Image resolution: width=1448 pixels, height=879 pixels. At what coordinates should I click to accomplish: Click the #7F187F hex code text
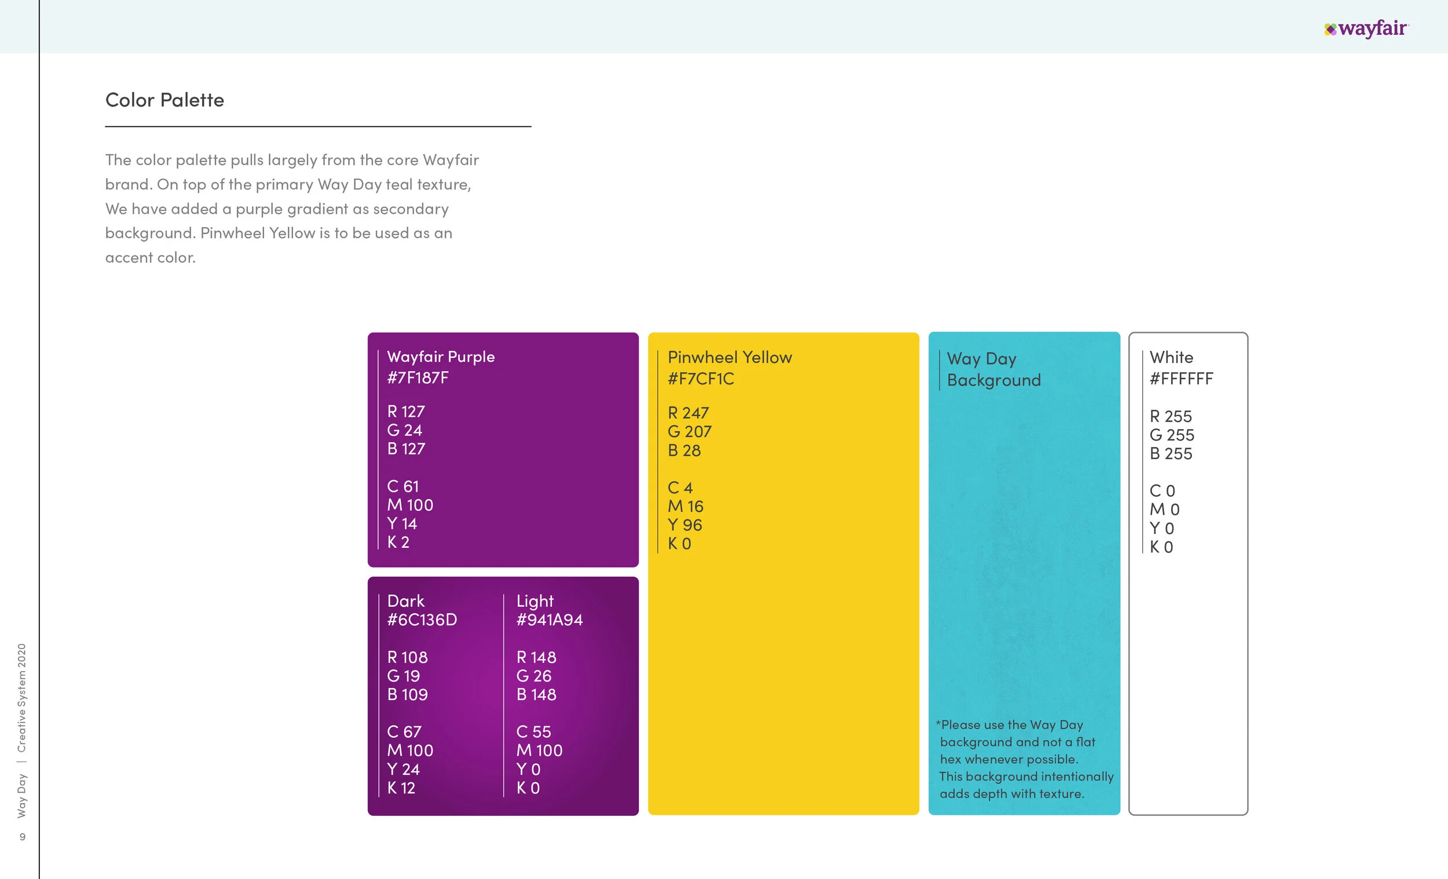tap(417, 378)
